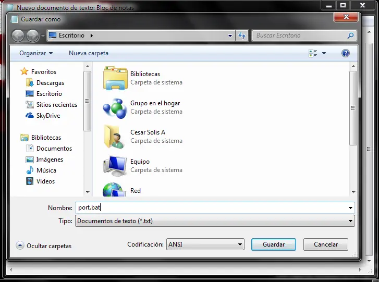
Task: Select Bibliotecas in the navigation pane
Action: (46, 138)
